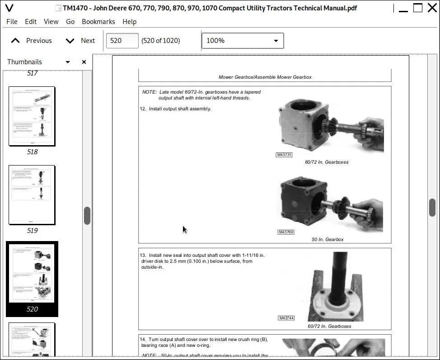
Task: Click the '50 In. Gearbox' caption
Action: pyautogui.click(x=328, y=239)
